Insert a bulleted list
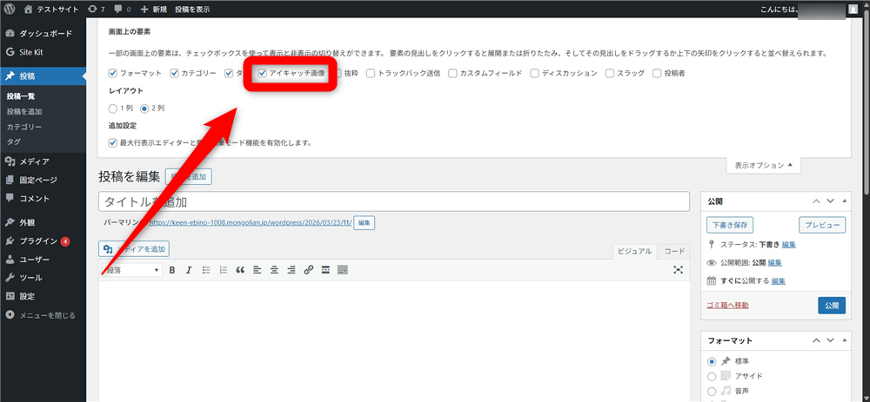The image size is (870, 402). click(x=206, y=270)
